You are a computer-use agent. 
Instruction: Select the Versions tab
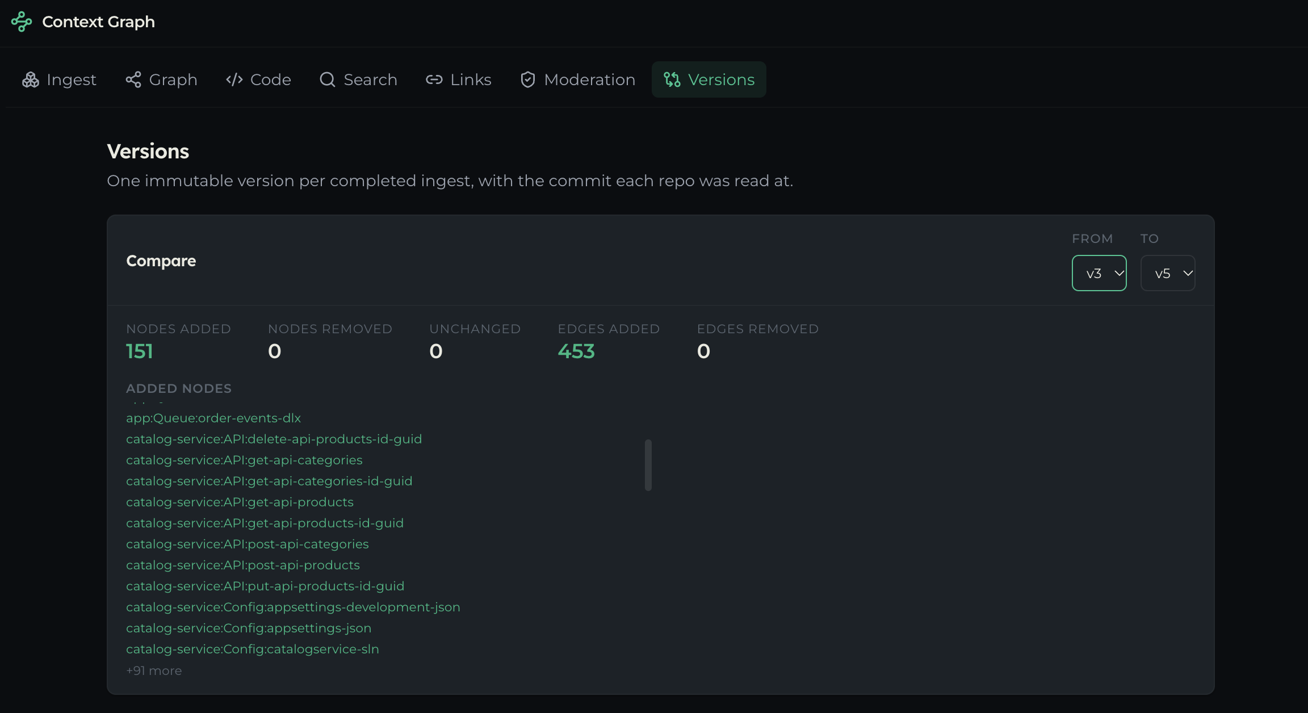[709, 79]
